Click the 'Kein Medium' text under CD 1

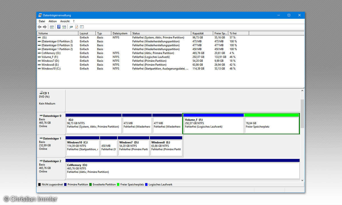coord(47,104)
